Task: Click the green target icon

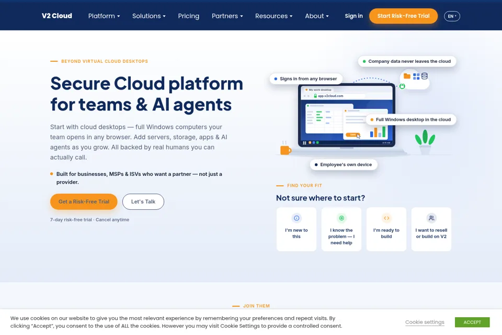Action: click(341, 218)
